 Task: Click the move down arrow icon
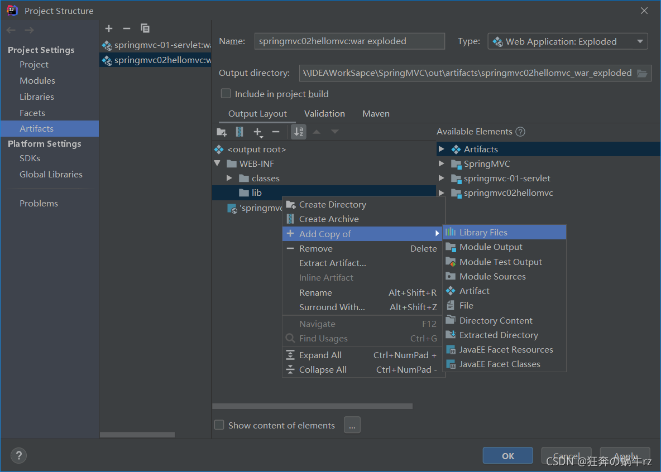tap(335, 132)
